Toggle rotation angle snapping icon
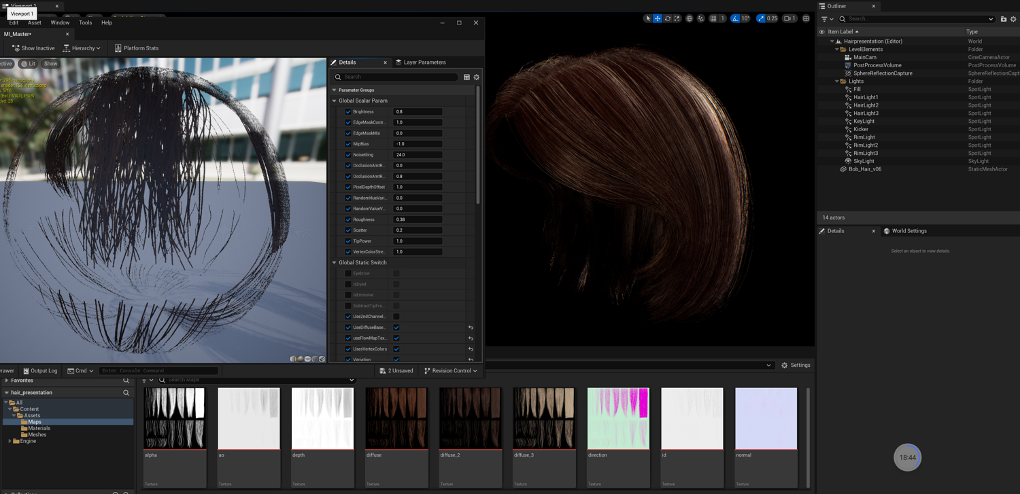 click(x=735, y=19)
